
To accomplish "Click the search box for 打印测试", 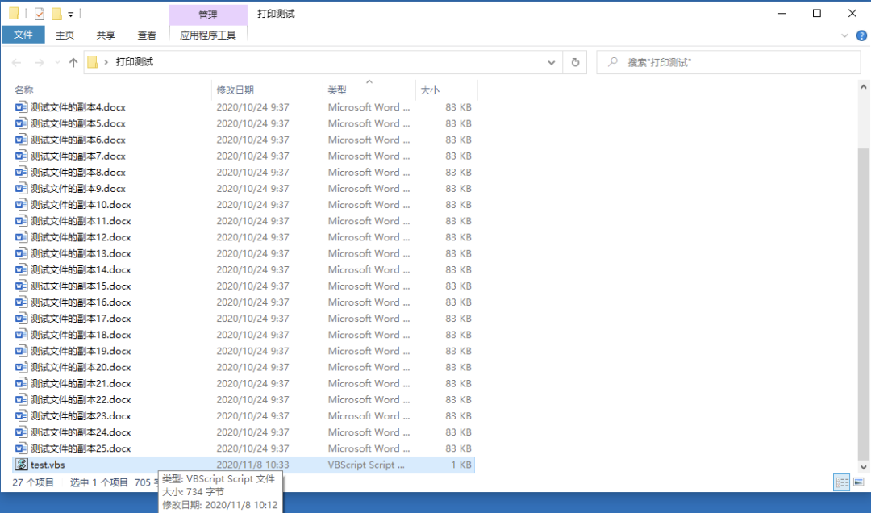I will click(x=728, y=62).
